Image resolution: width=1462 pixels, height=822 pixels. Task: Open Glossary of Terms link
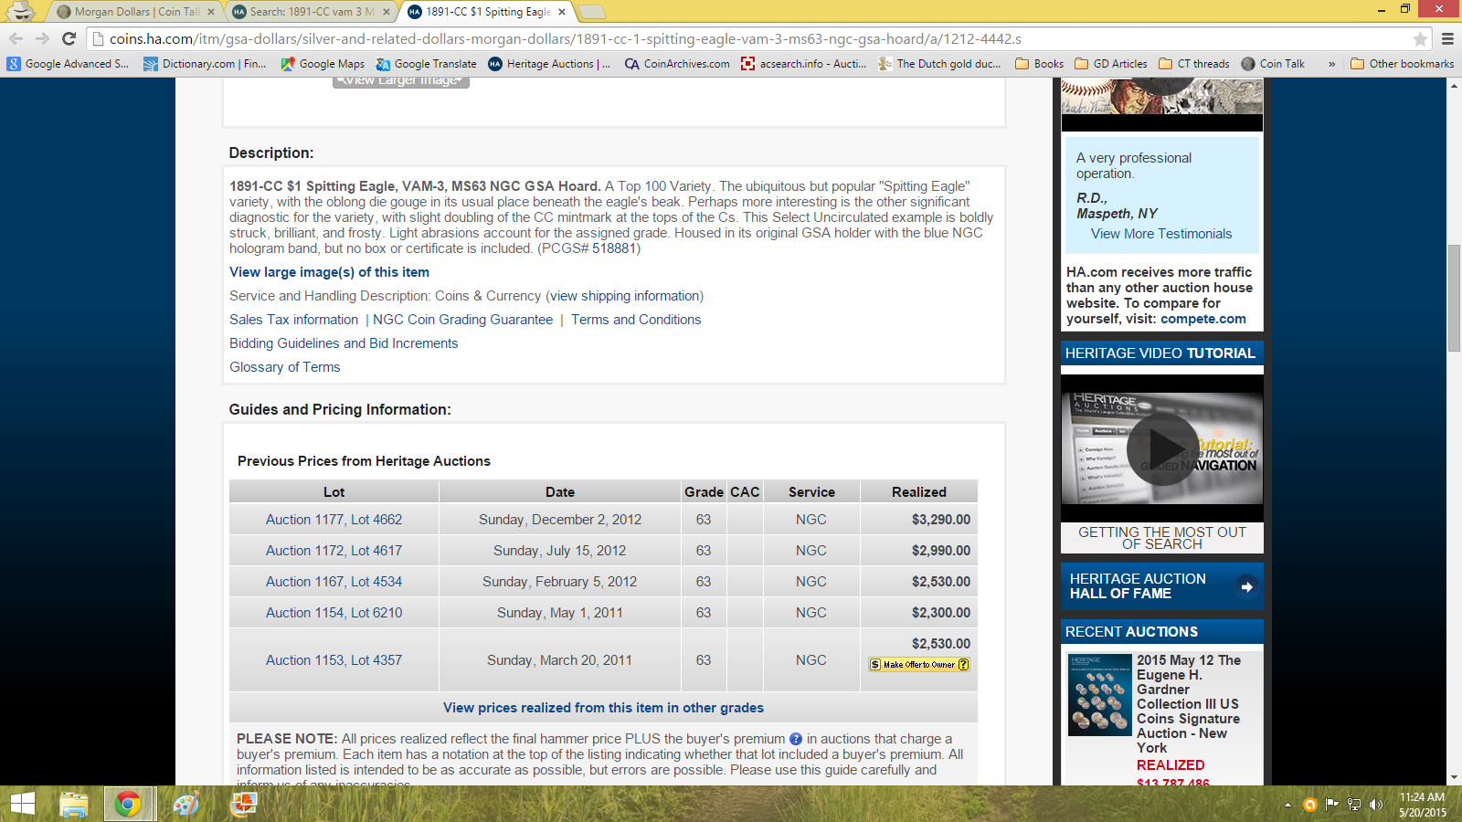(x=284, y=367)
